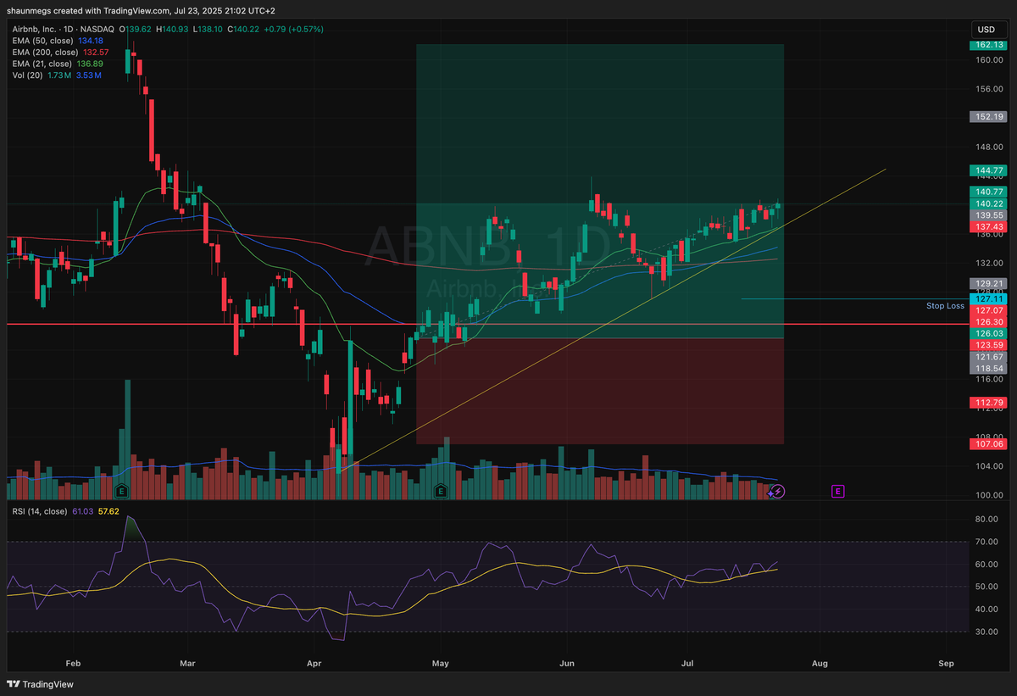Click the change value +0.79 (+0.57%)
1017x696 pixels.
point(295,29)
